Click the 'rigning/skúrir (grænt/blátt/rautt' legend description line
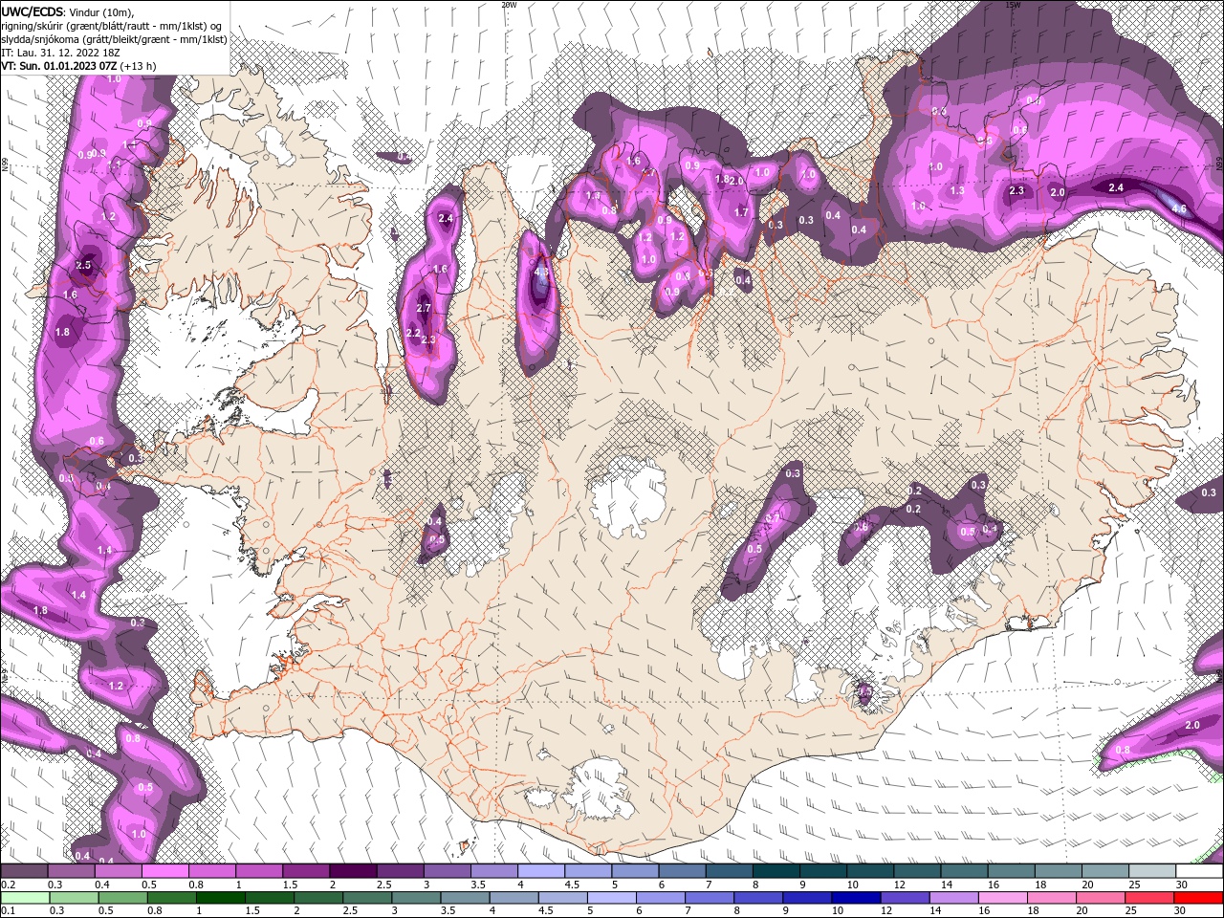Image resolution: width=1224 pixels, height=918 pixels. click(x=113, y=25)
